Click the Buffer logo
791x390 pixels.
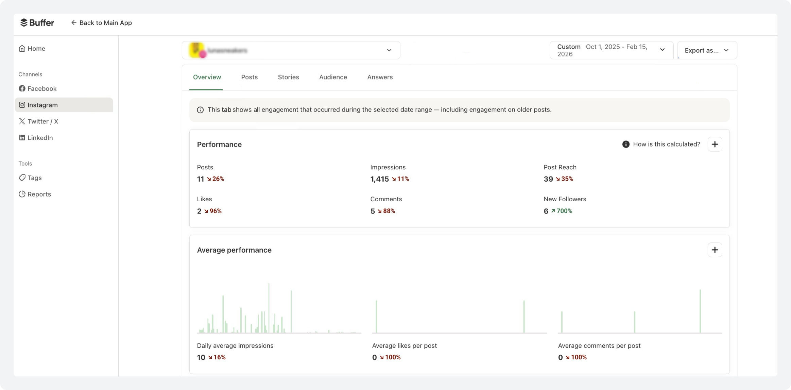pyautogui.click(x=37, y=23)
